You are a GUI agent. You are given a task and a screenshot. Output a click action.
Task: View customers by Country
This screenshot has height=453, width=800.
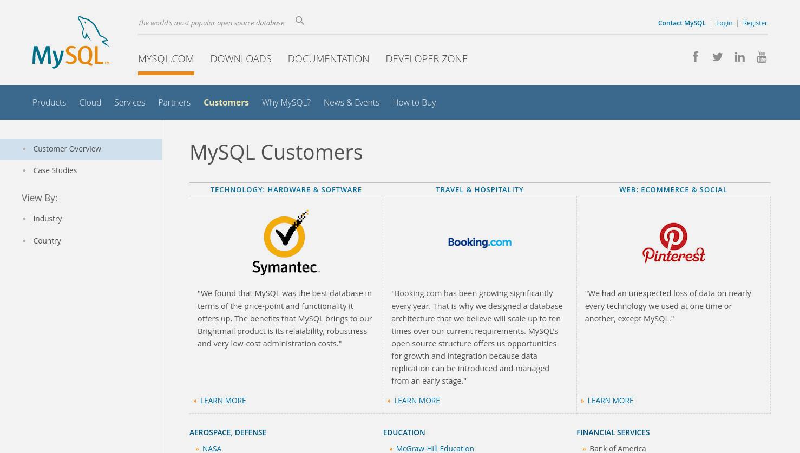click(x=47, y=241)
